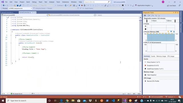183x103 pixels.
Task: Click Show Events (1 of 1)
Action: [153, 62]
